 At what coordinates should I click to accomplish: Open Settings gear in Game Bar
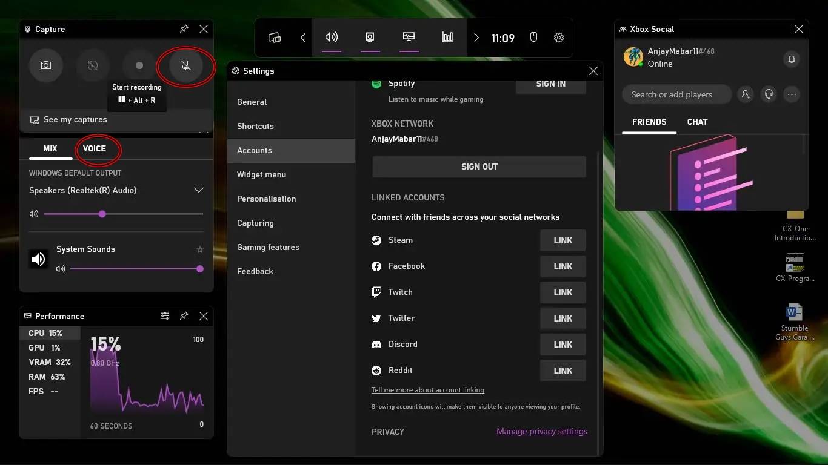pos(559,38)
